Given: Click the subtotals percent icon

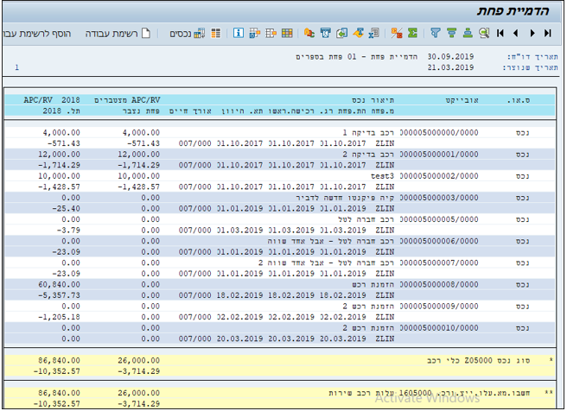Looking at the screenshot, I should coord(397,33).
